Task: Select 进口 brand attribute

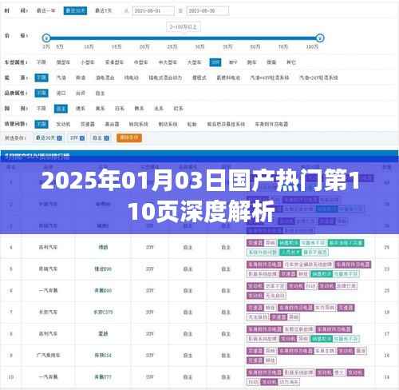Action: point(61,94)
